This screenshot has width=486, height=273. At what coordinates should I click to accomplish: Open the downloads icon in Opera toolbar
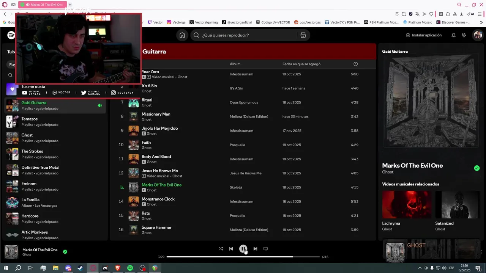click(x=461, y=14)
